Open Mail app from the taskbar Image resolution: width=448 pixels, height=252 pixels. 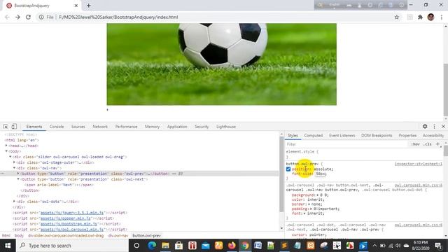coord(205,246)
